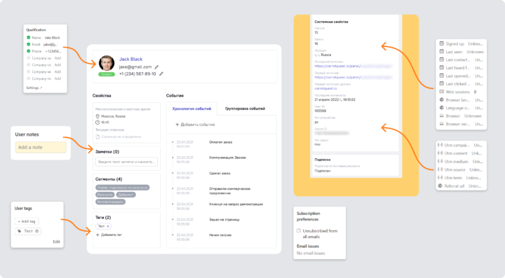Remove the Тест tag with its x

point(108,226)
